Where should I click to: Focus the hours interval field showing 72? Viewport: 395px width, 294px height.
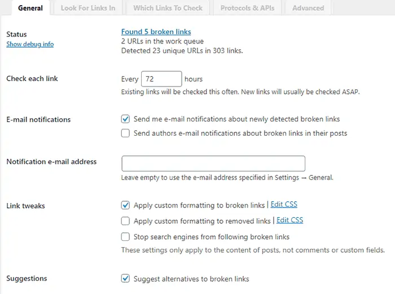161,79
